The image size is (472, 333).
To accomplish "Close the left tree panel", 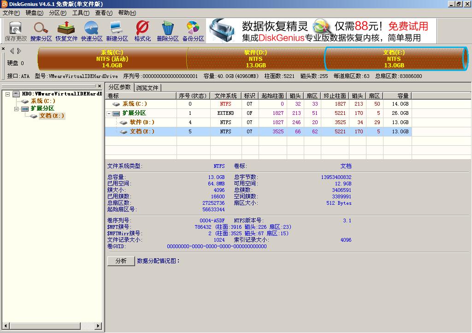I will (x=100, y=86).
